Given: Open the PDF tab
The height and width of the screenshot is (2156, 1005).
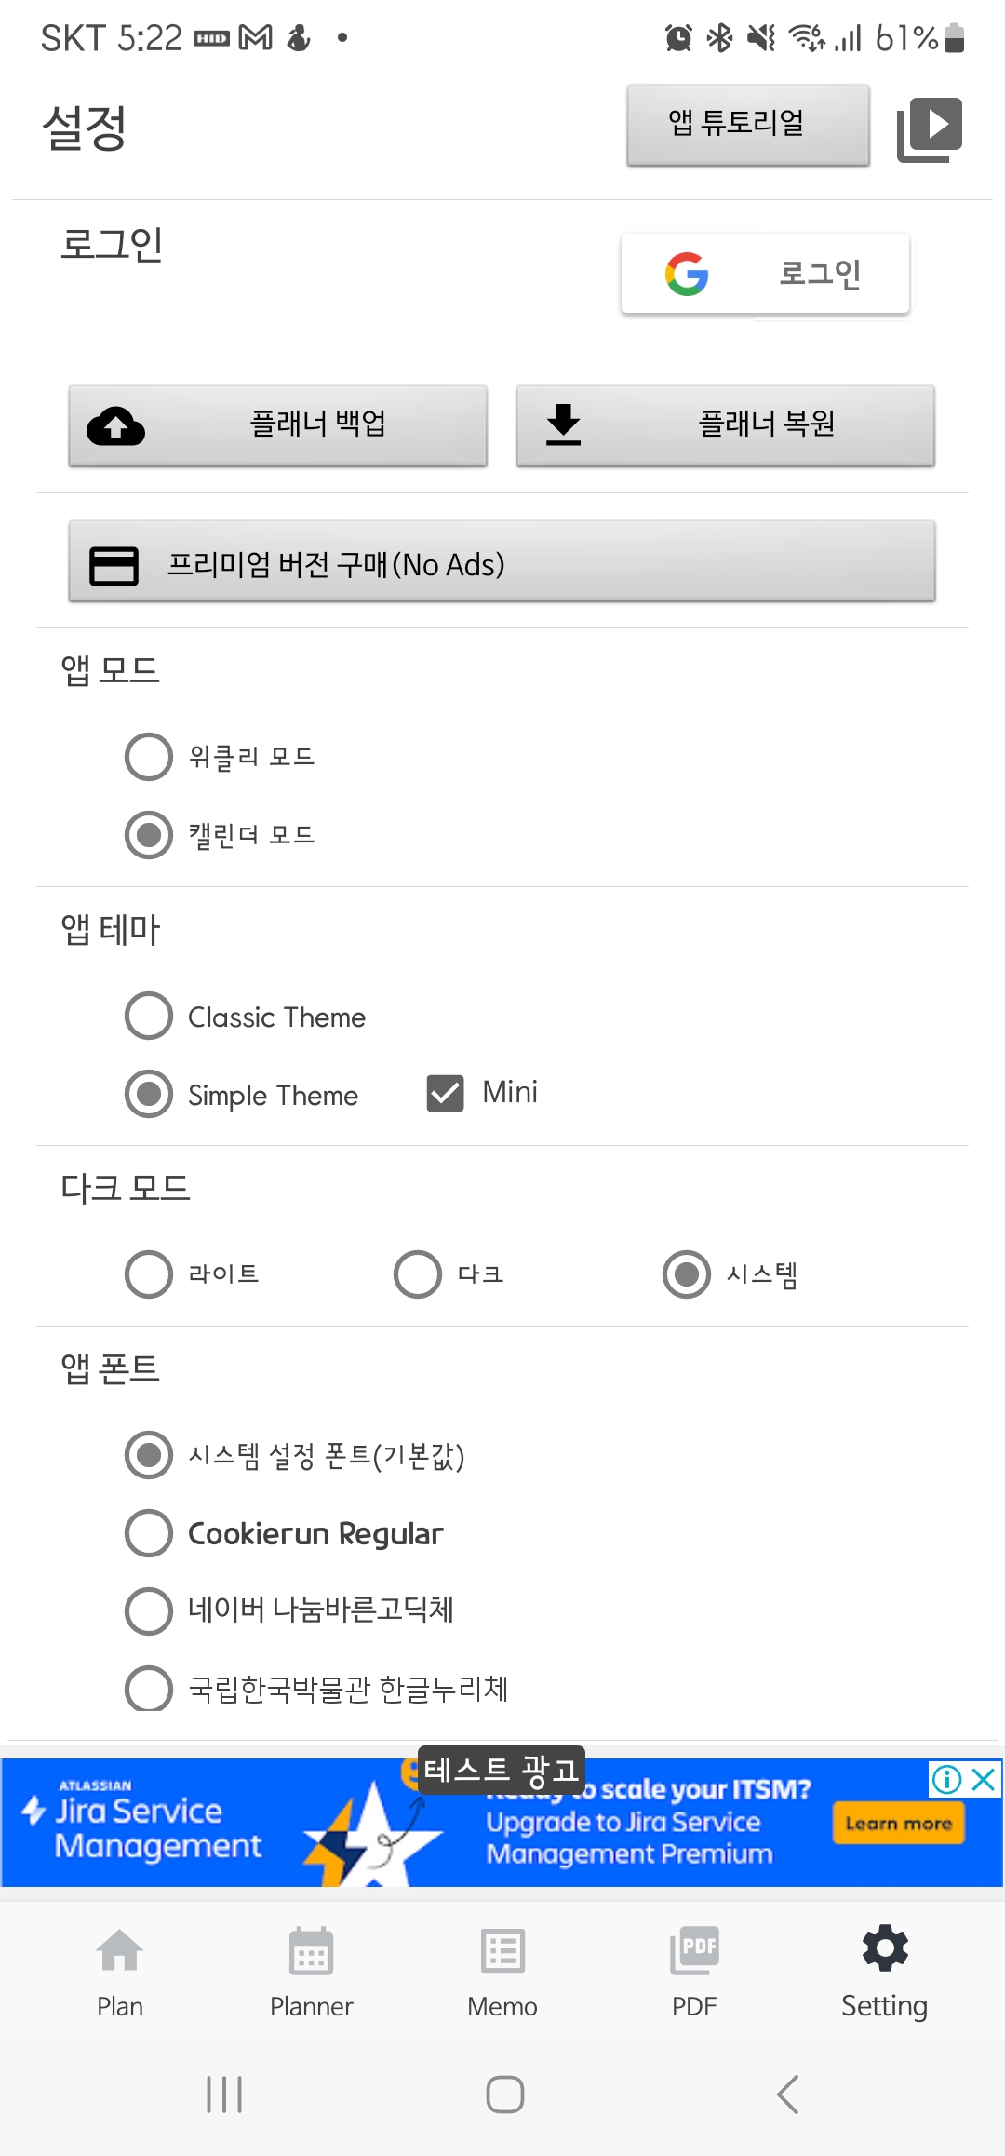Looking at the screenshot, I should pyautogui.click(x=694, y=1972).
